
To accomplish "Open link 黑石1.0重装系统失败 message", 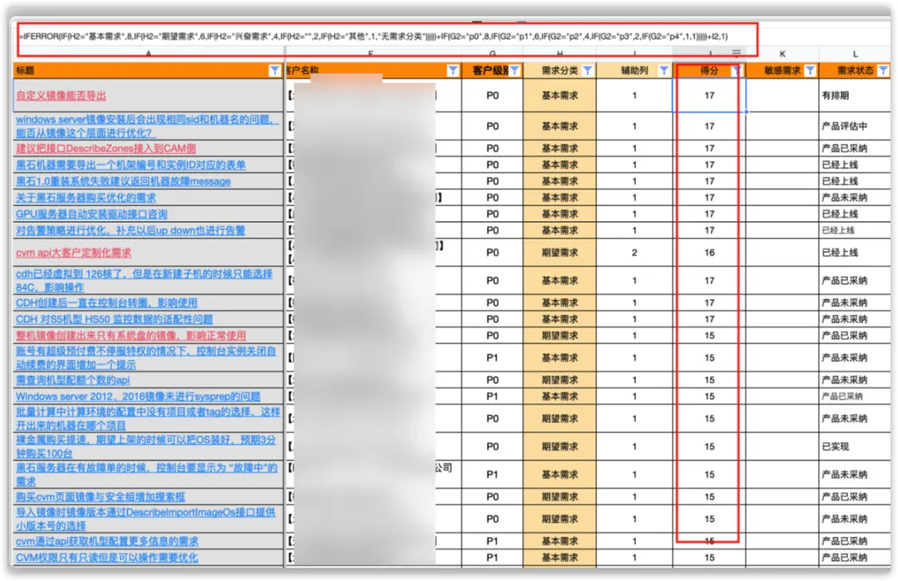I will pyautogui.click(x=123, y=181).
